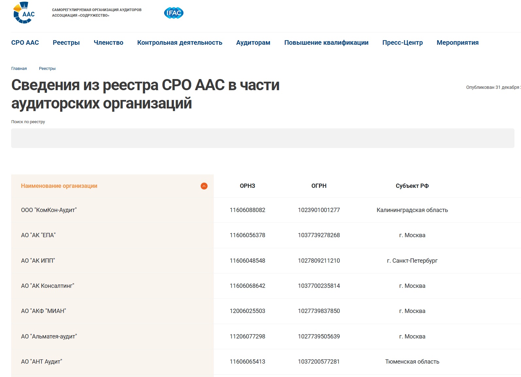
Task: Click the page title Сведения из реестра
Action: coord(145,94)
